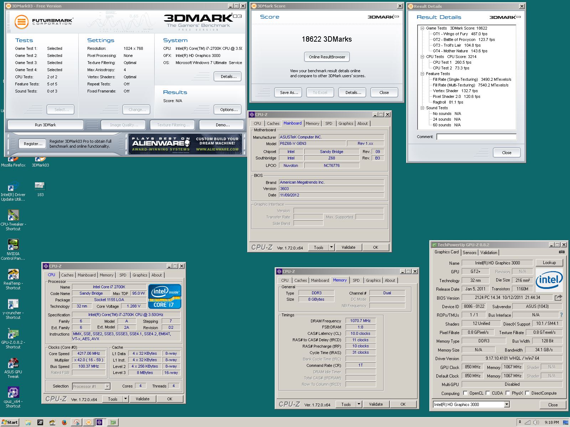Image resolution: width=570 pixels, height=427 pixels.
Task: Open the Start menu
Action: (x=10, y=422)
